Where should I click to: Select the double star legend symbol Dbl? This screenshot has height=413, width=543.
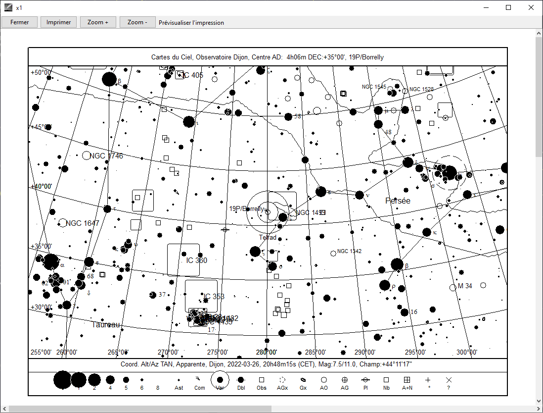pyautogui.click(x=241, y=380)
